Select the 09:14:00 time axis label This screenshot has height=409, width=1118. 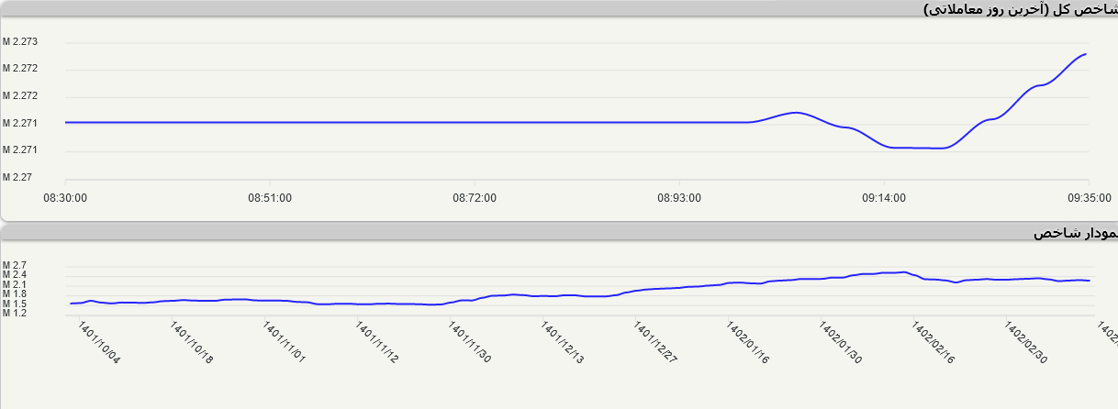883,197
